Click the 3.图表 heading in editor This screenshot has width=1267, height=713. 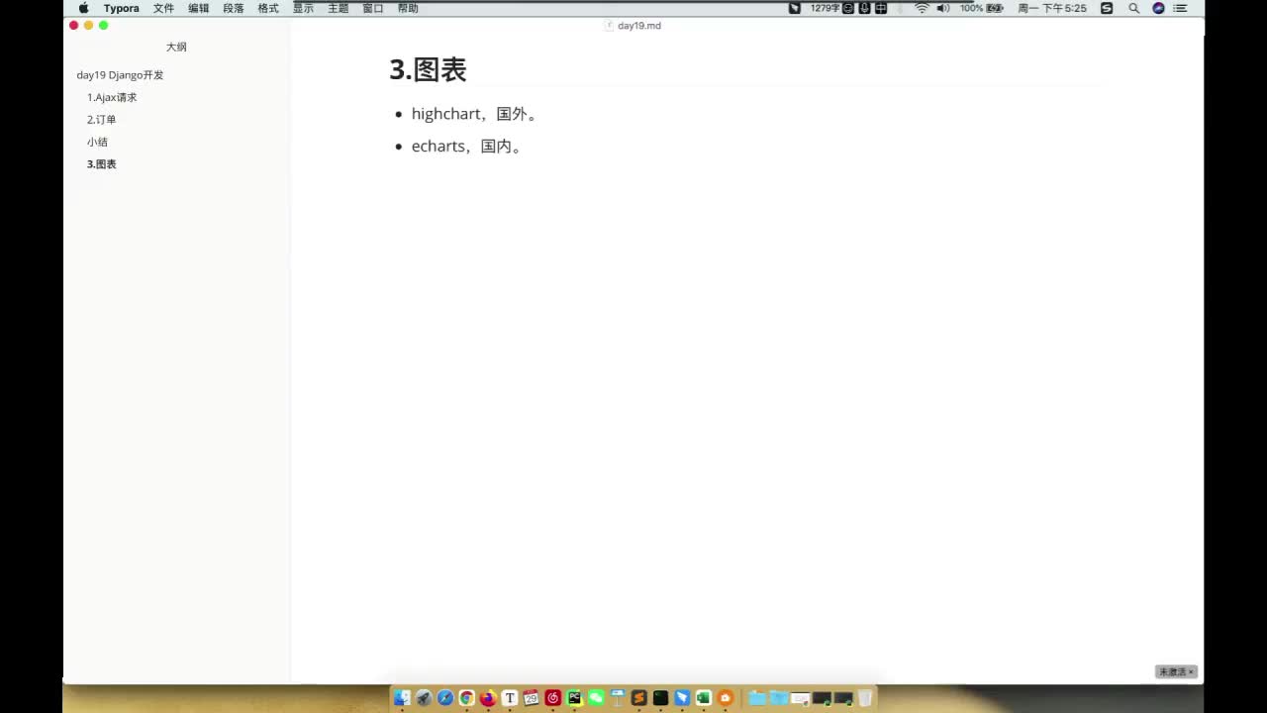[428, 69]
